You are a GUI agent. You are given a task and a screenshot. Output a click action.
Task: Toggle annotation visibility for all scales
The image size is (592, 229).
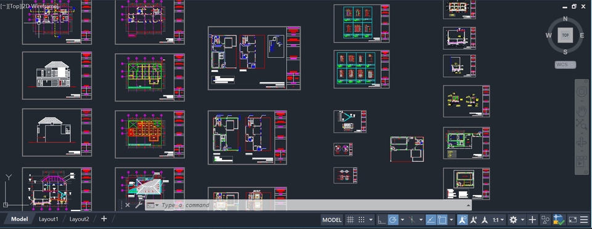coord(462,220)
